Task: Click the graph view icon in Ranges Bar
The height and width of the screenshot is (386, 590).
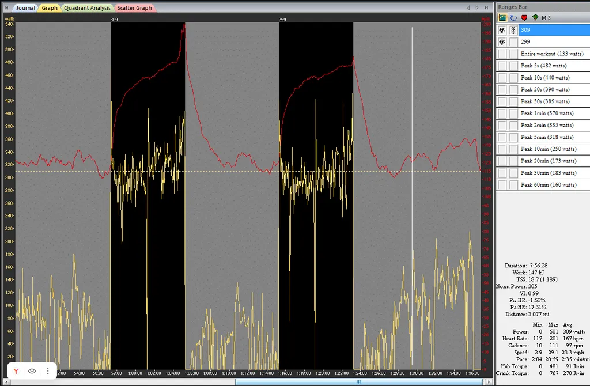Action: (x=503, y=18)
